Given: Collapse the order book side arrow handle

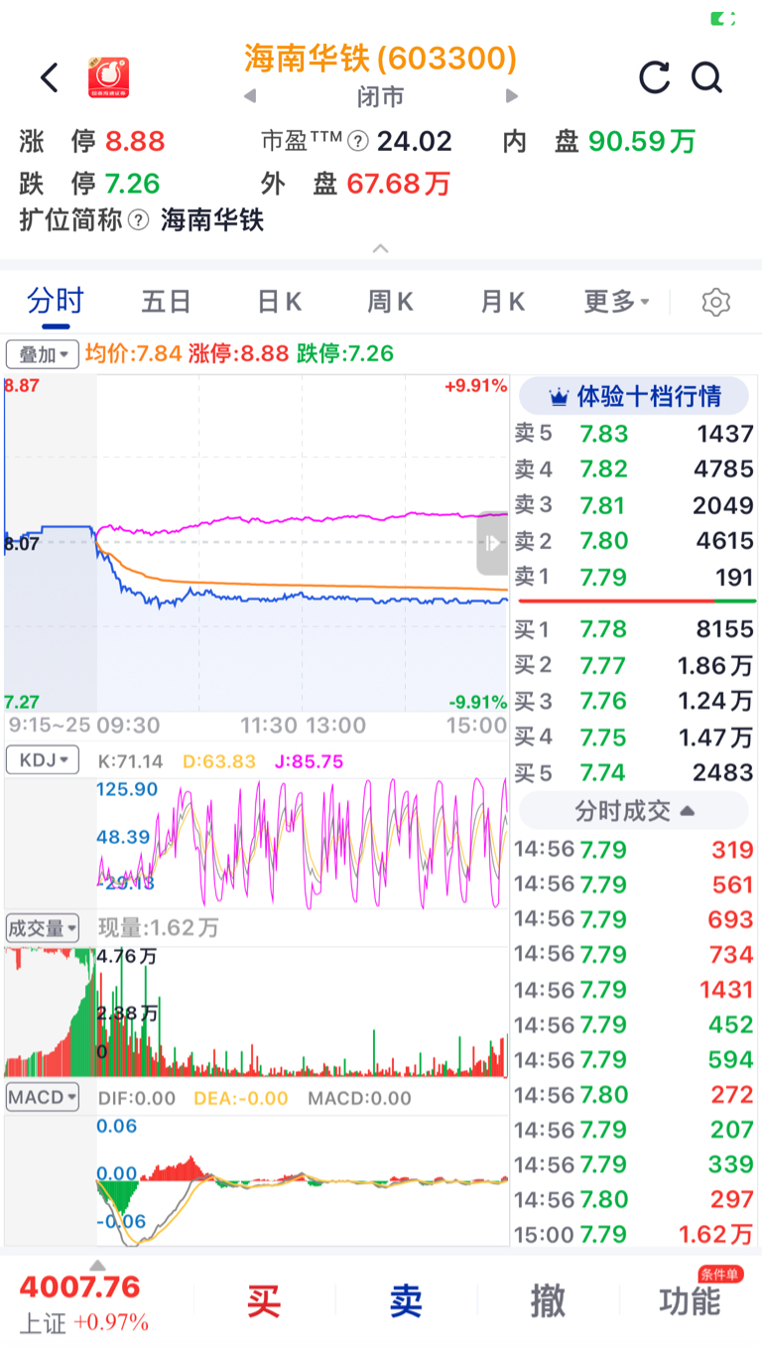Looking at the screenshot, I should click(x=493, y=543).
